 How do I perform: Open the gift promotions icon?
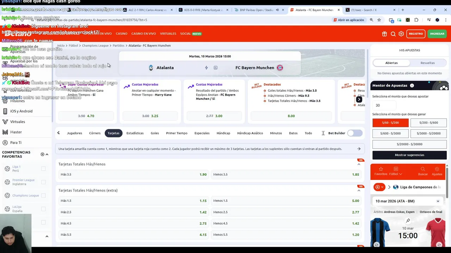pyautogui.click(x=384, y=34)
